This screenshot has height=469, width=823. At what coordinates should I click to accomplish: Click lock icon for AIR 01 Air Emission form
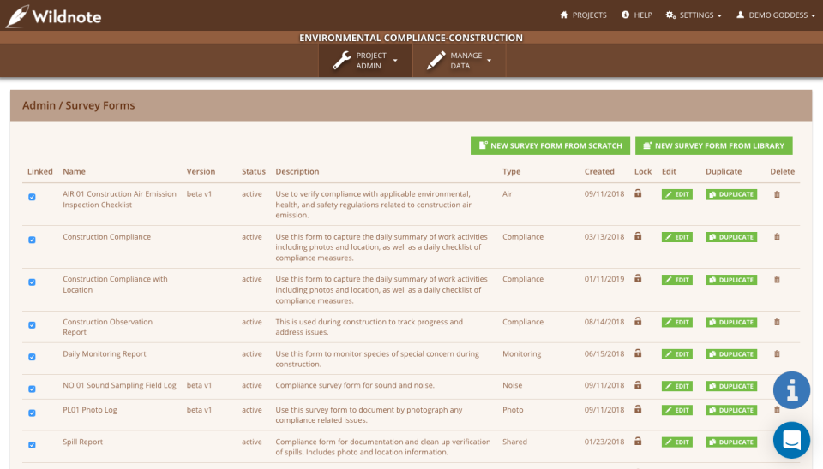coord(638,193)
